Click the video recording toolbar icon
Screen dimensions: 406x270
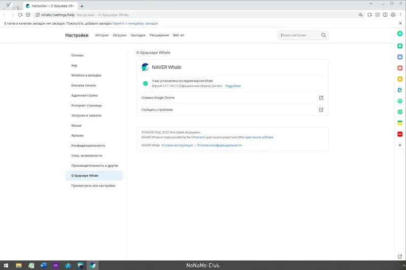click(x=369, y=15)
